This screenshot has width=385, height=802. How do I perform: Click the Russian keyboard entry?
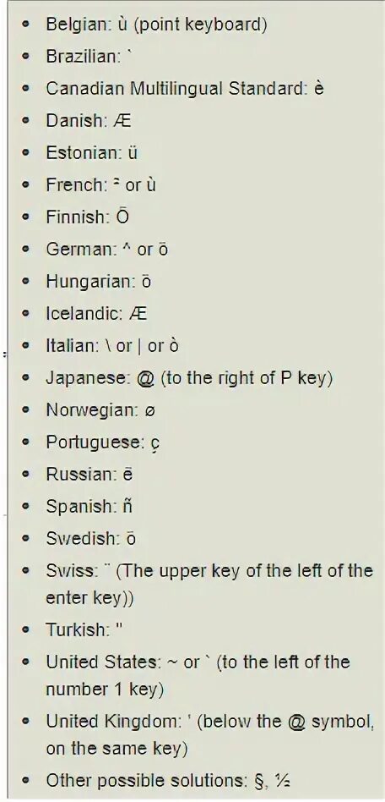(x=89, y=474)
